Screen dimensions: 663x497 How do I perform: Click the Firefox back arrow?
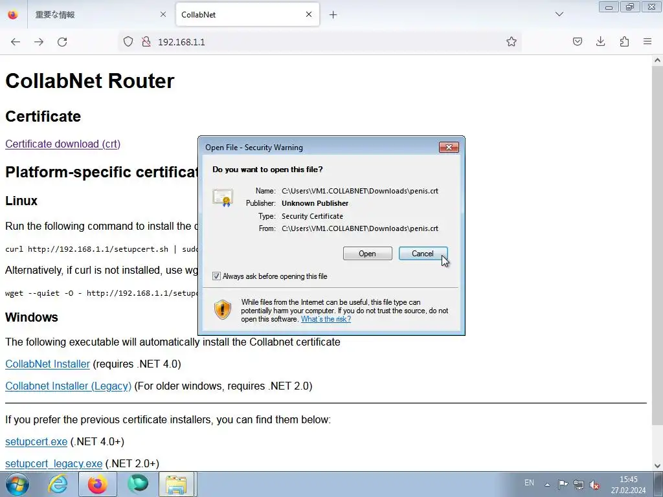(x=16, y=42)
